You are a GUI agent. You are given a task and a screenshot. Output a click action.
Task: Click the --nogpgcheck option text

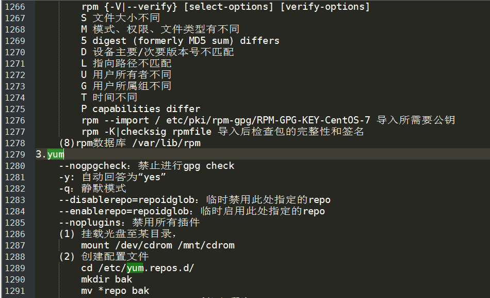click(93, 166)
